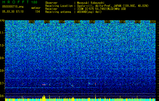The height and width of the screenshot is (101, 159).
Task: Click the echo streak below 0715 marker
Action: click(73, 85)
